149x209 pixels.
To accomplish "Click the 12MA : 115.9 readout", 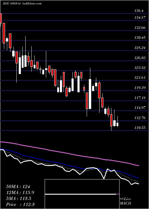I will tap(20, 193).
